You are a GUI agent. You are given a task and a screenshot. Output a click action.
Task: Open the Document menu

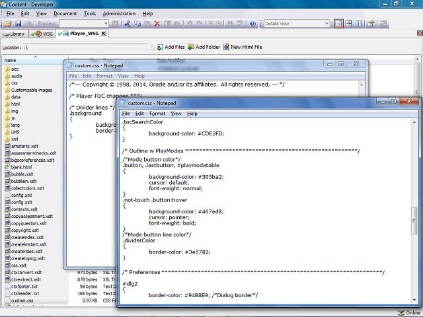pos(65,14)
